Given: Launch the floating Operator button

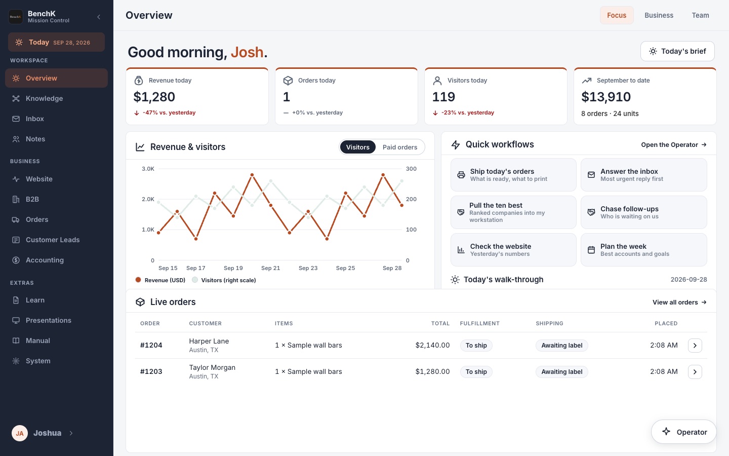Looking at the screenshot, I should click(683, 432).
